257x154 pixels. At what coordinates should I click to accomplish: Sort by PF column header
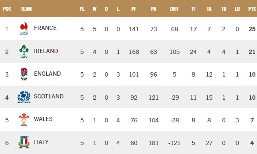click(134, 9)
